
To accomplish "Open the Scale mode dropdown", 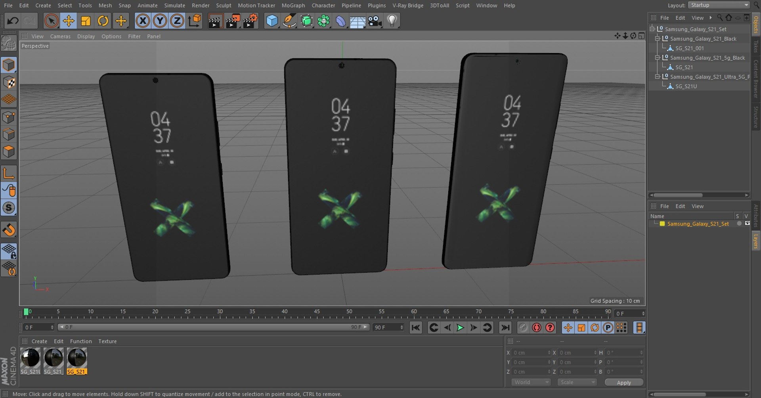I will click(x=577, y=383).
